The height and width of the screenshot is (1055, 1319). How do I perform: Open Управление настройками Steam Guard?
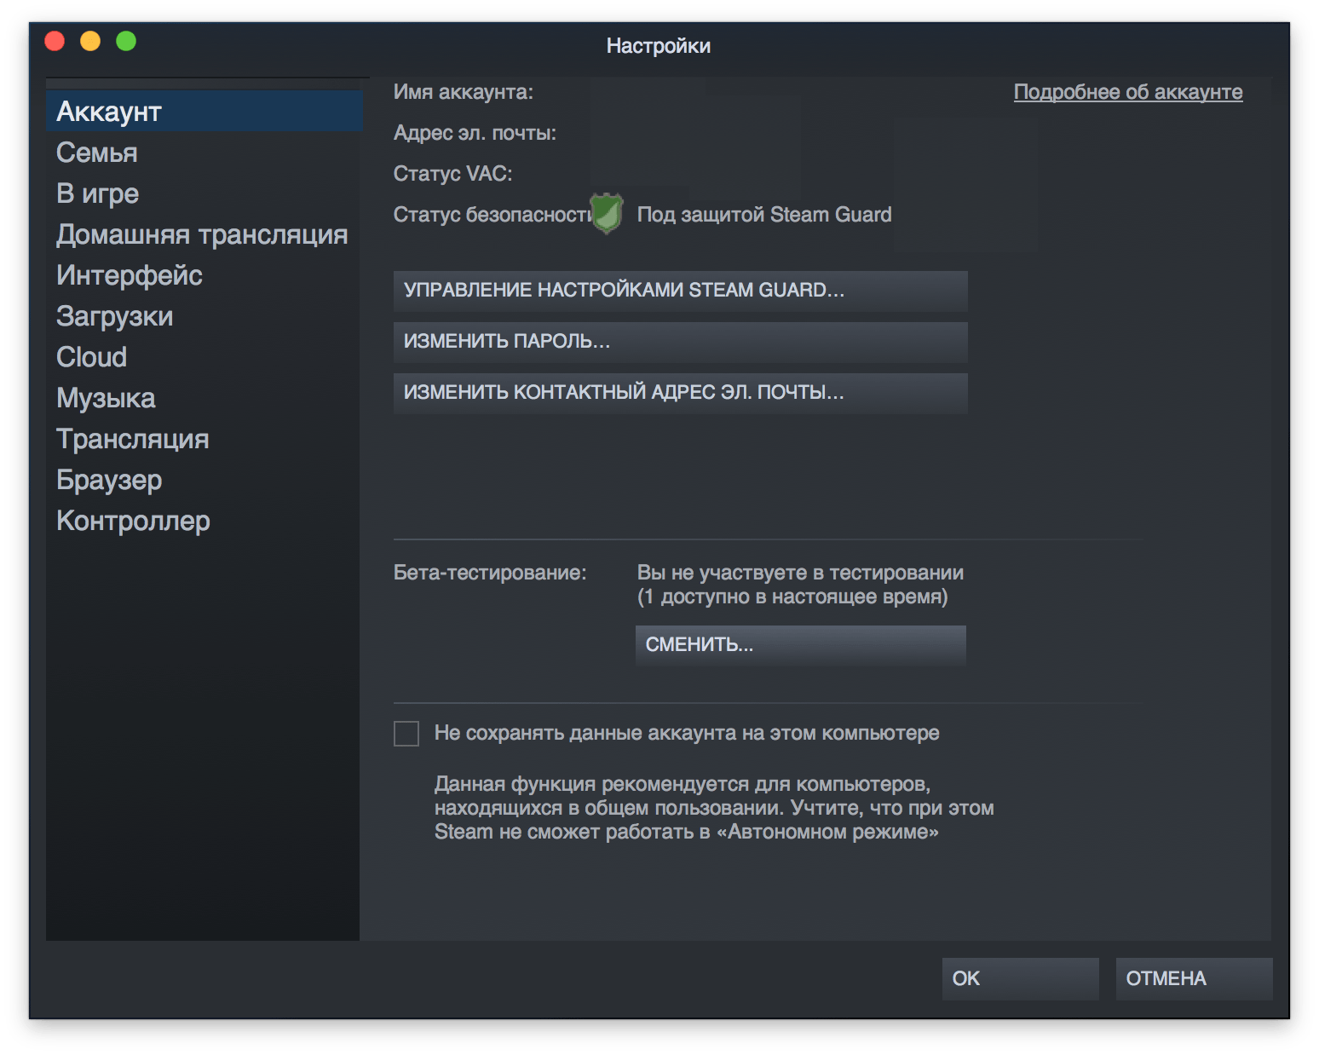click(680, 291)
